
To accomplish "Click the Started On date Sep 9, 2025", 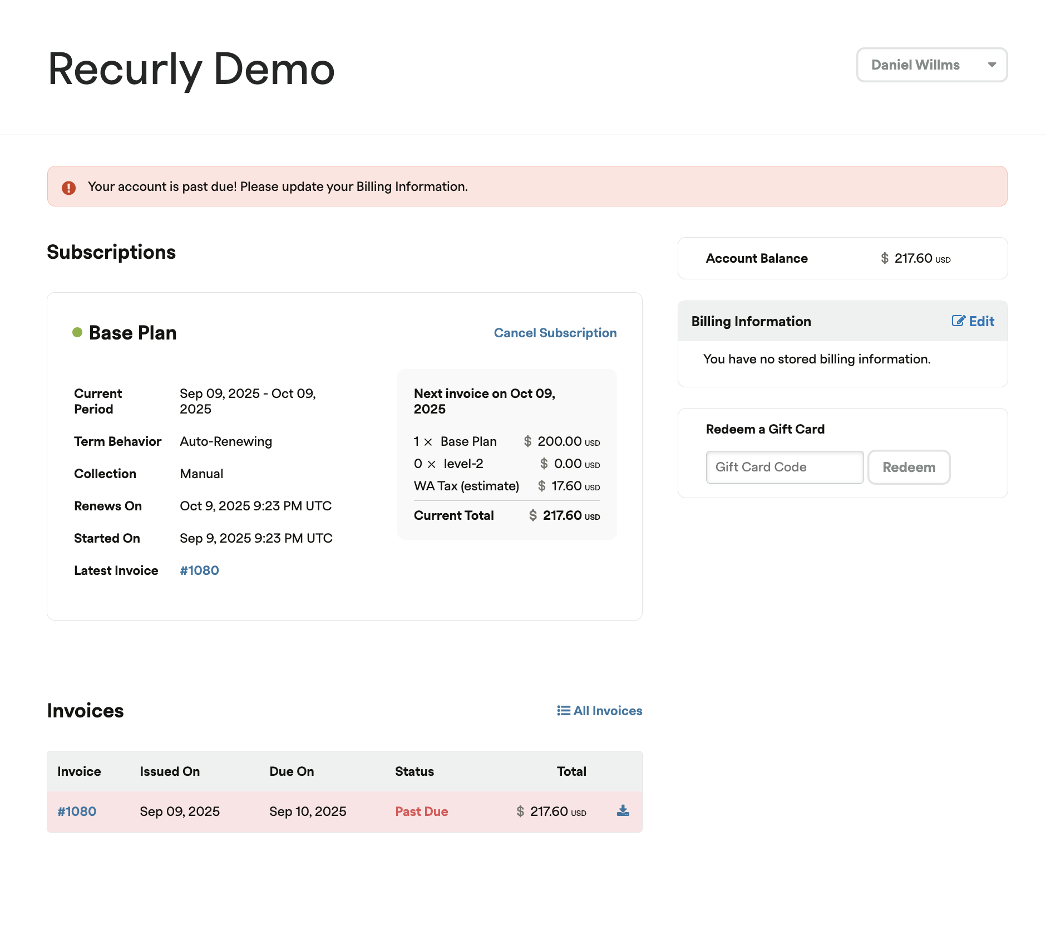I will pos(256,538).
